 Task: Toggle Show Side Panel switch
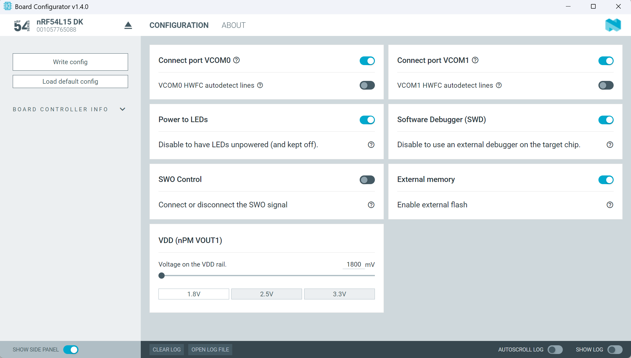71,350
